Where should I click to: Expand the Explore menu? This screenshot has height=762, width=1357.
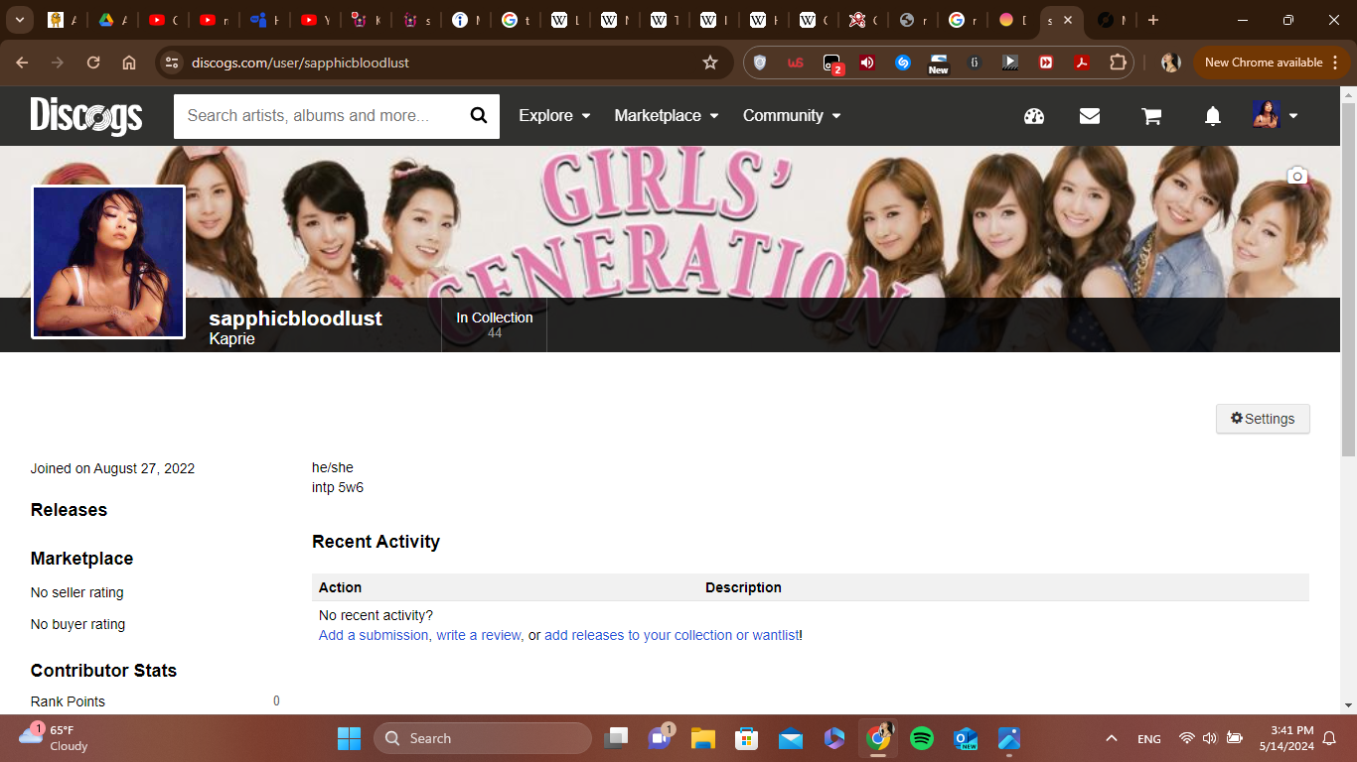[x=554, y=116]
